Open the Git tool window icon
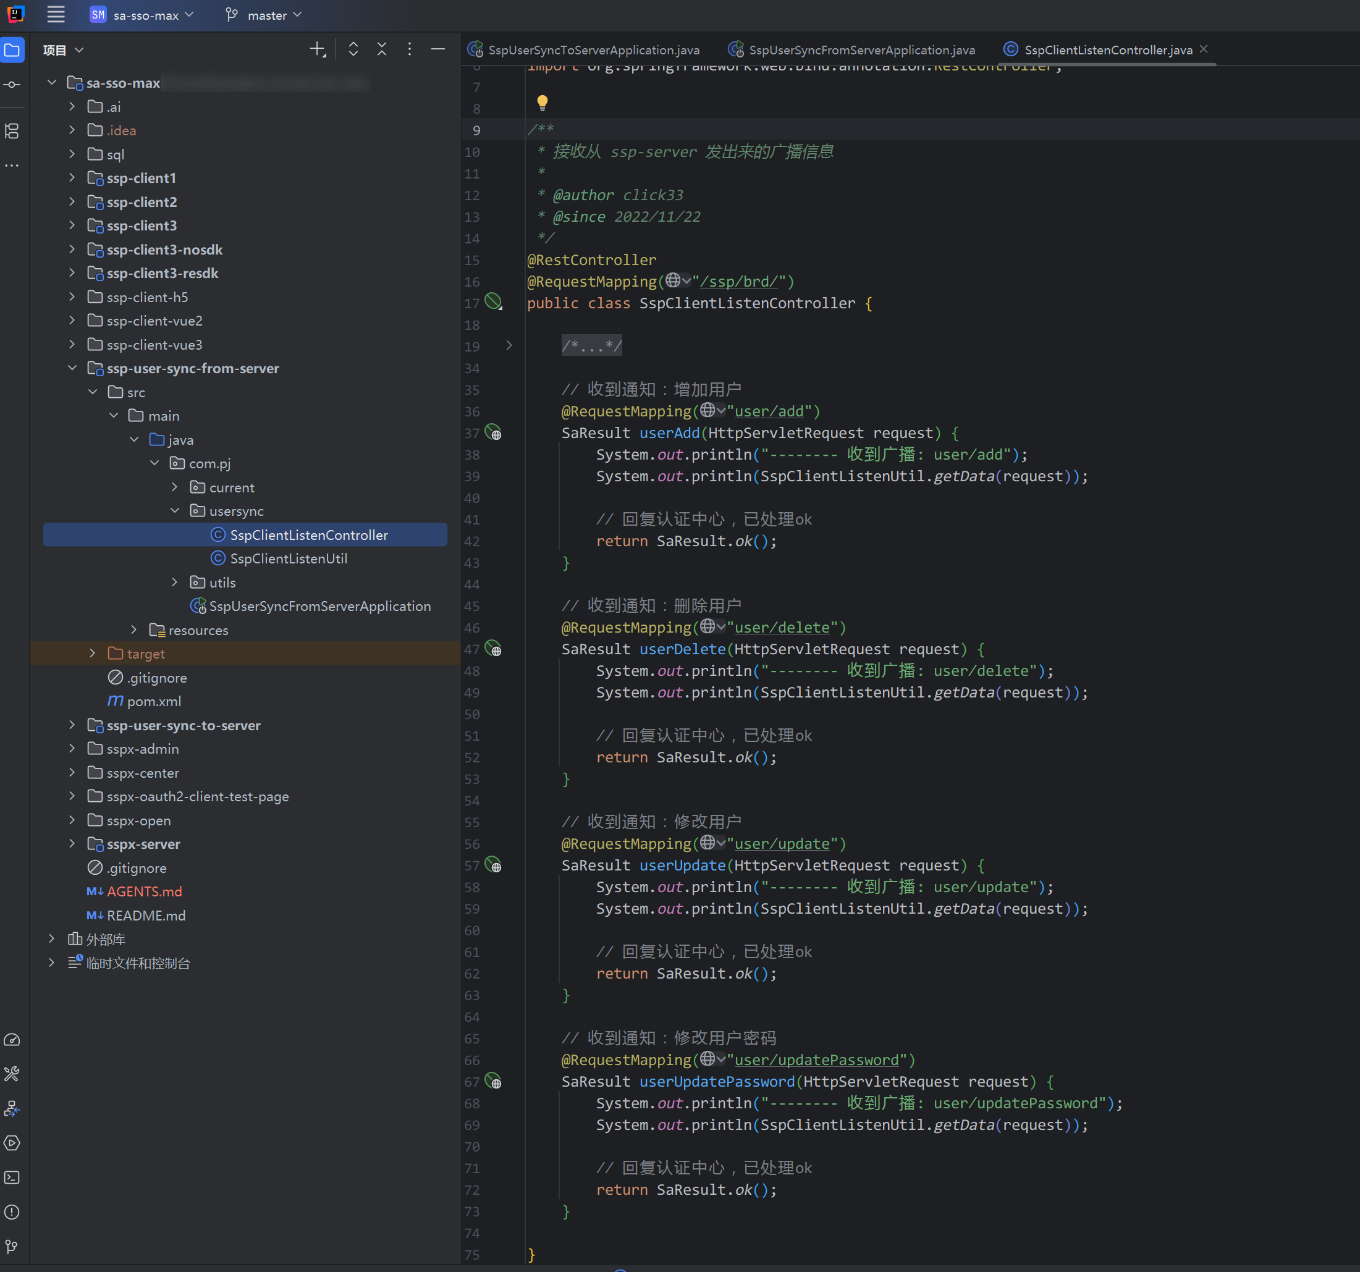 (12, 1247)
